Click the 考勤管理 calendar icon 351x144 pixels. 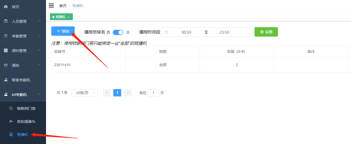(x=6, y=36)
